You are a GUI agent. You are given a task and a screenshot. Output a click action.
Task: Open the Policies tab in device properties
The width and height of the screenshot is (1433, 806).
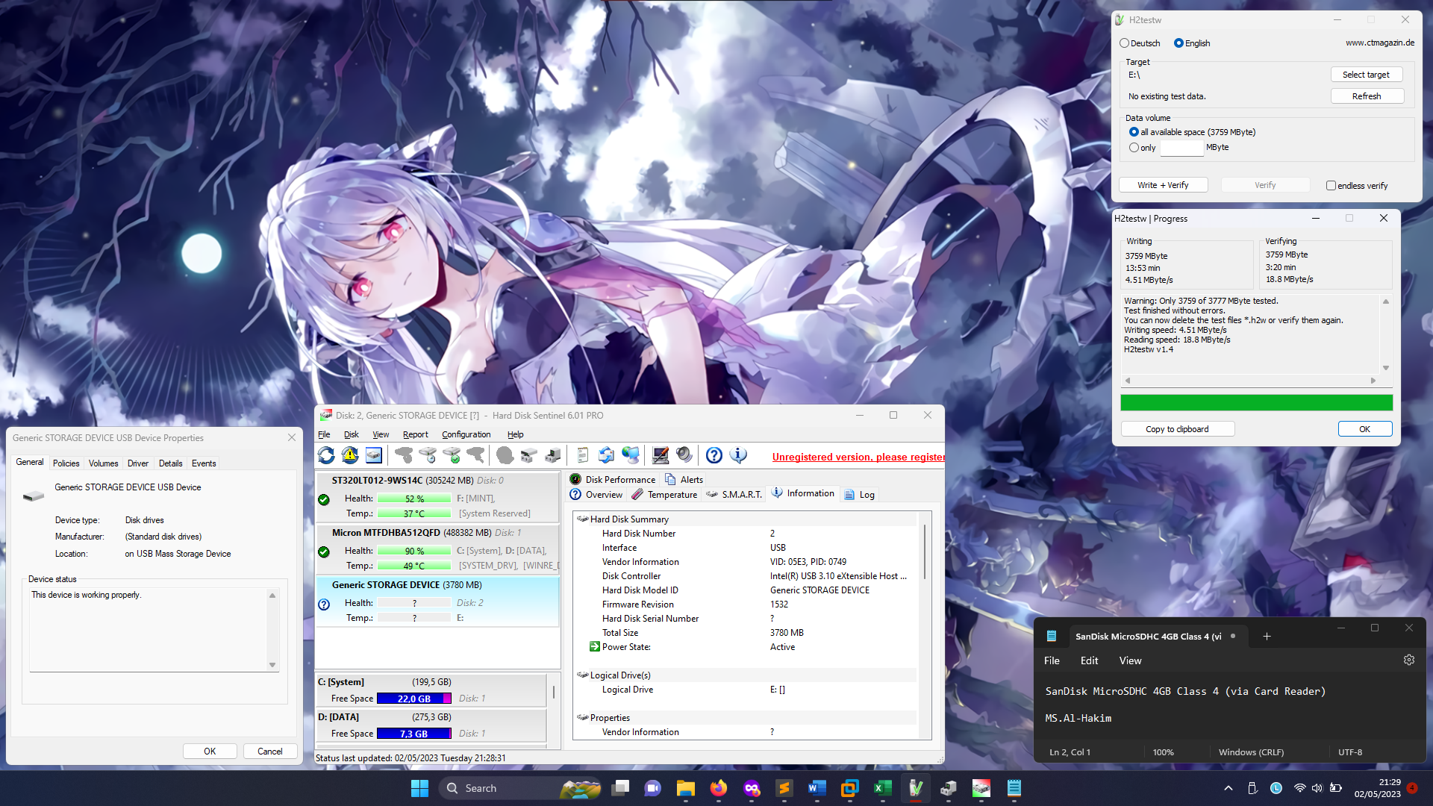click(x=66, y=463)
